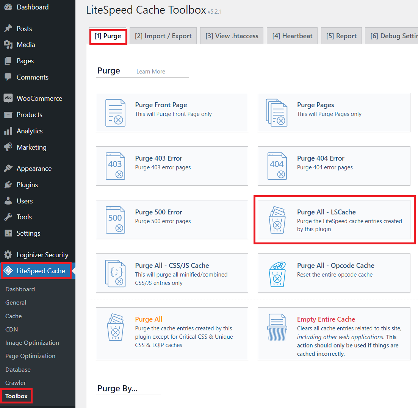The image size is (418, 408).
Task: Open the Loginizer Security menu label
Action: tap(43, 255)
